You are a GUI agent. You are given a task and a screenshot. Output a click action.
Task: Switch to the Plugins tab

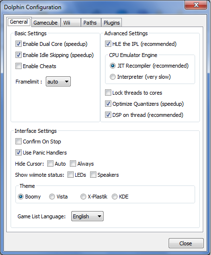coord(112,23)
